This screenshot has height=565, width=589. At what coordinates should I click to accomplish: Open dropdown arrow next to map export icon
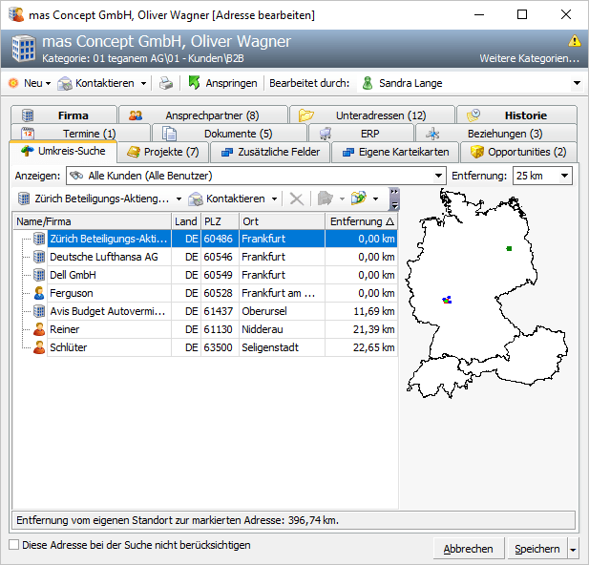(x=375, y=199)
